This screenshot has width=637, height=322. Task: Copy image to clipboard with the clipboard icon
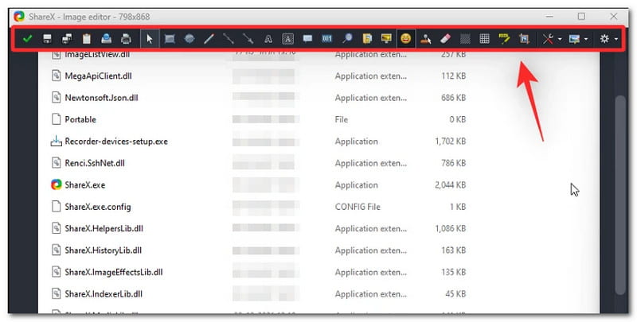[x=87, y=39]
